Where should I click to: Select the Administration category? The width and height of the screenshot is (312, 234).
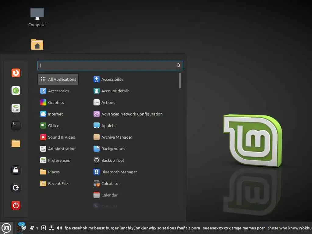pyautogui.click(x=58, y=149)
